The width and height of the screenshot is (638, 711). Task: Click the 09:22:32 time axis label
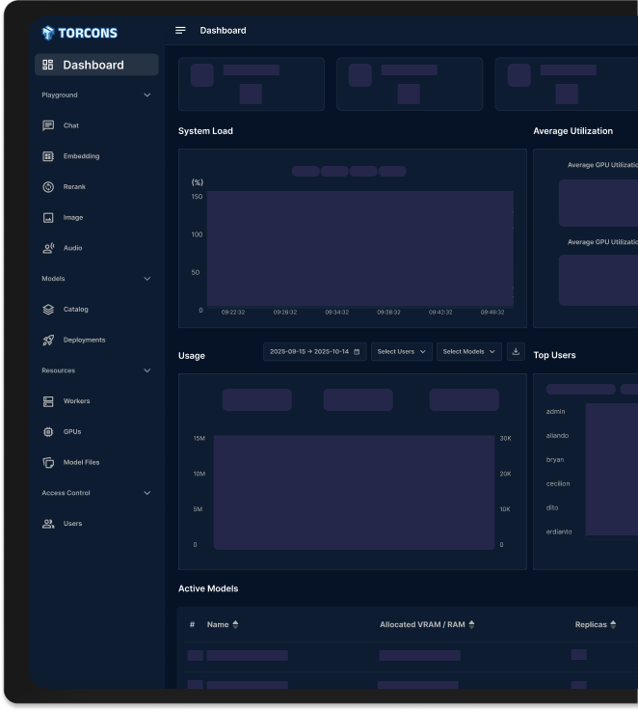[x=233, y=313]
